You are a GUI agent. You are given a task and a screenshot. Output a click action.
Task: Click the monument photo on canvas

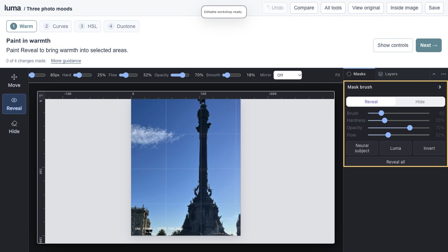pyautogui.click(x=185, y=167)
